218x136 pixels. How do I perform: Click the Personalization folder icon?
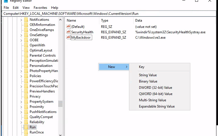[x=26, y=66]
